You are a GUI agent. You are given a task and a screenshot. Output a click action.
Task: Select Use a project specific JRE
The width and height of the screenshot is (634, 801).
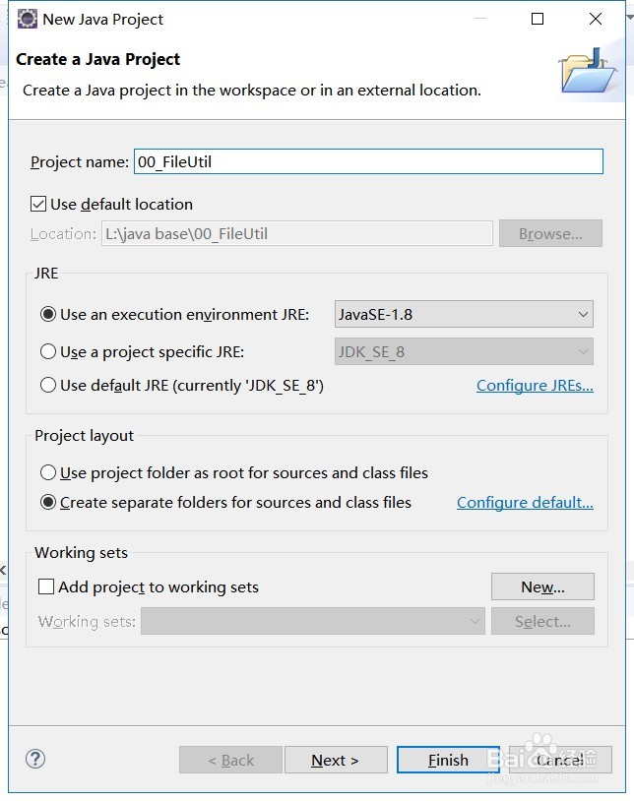point(48,351)
